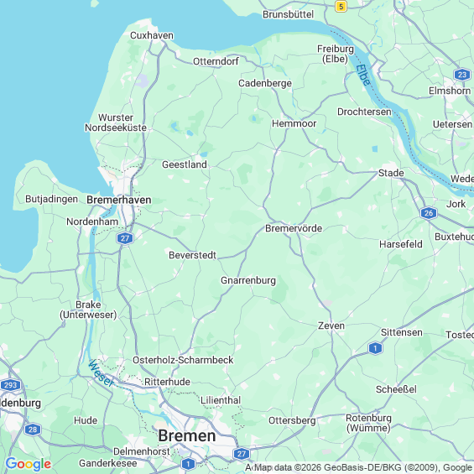This screenshot has width=474, height=474.
Task: Select the Bremen city label
Action: point(187,436)
